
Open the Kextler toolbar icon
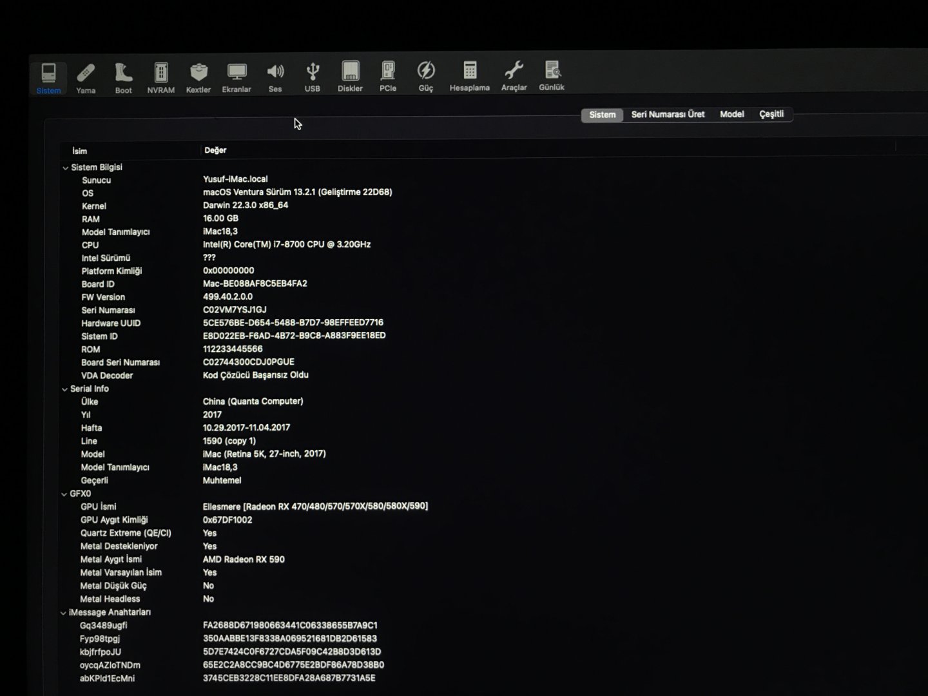point(198,79)
